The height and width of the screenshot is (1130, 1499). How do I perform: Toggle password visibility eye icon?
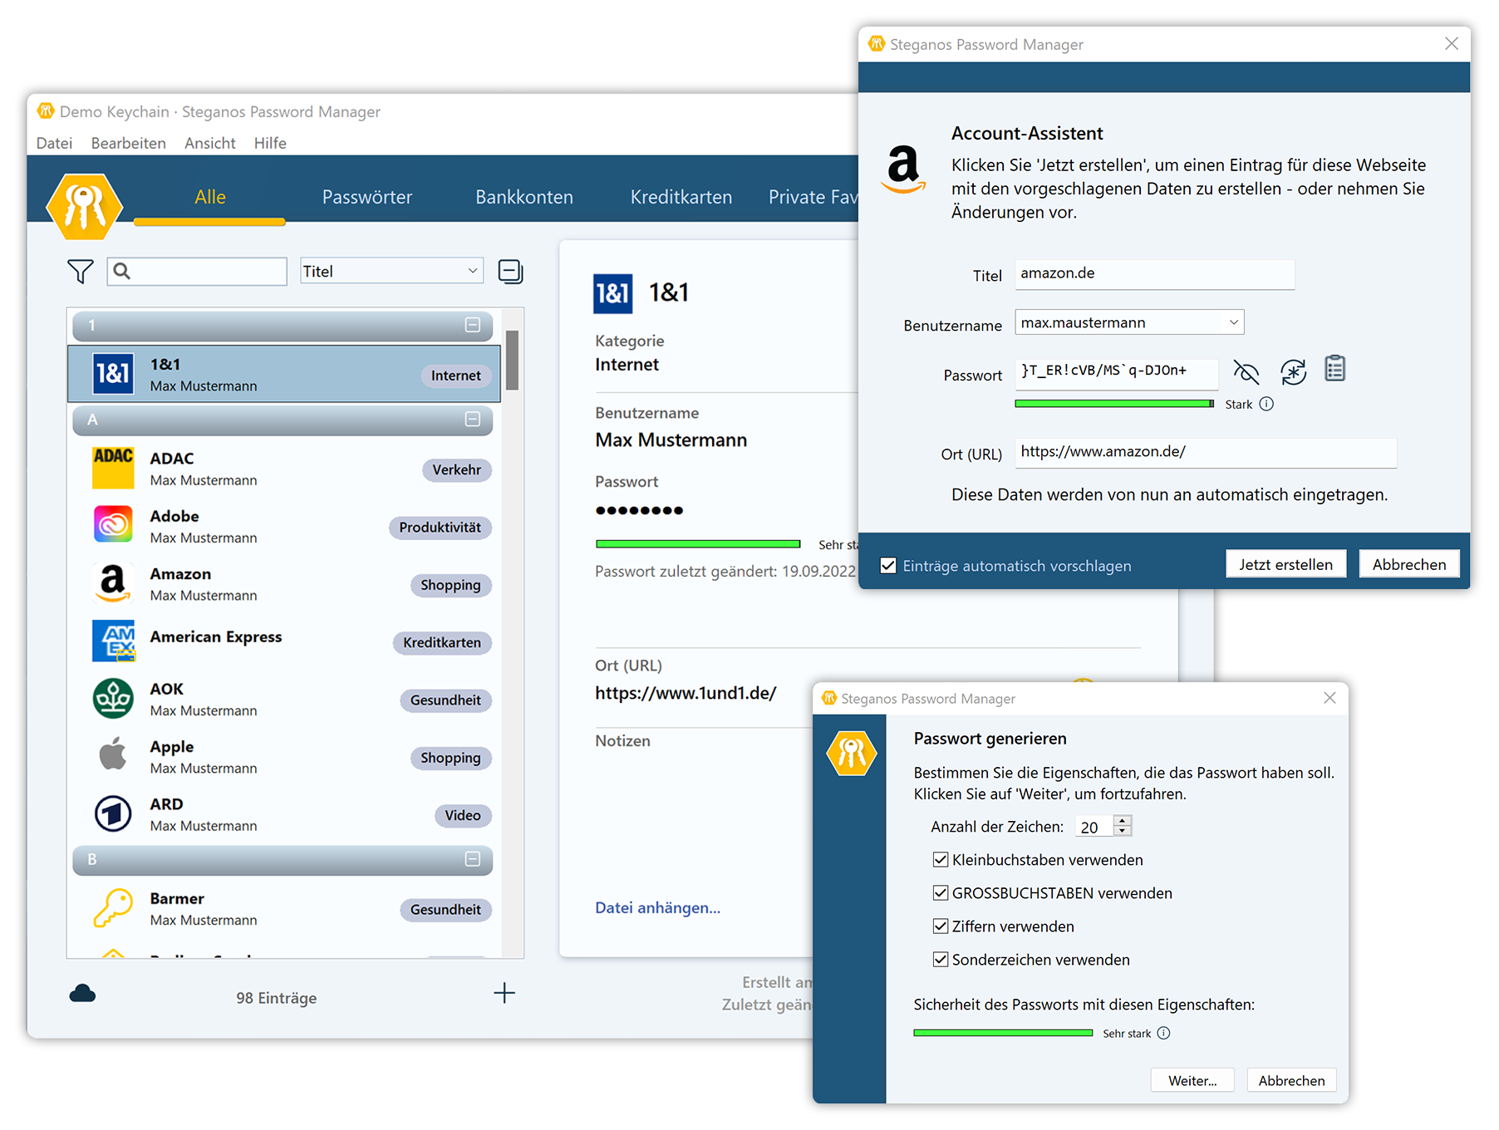pyautogui.click(x=1246, y=371)
